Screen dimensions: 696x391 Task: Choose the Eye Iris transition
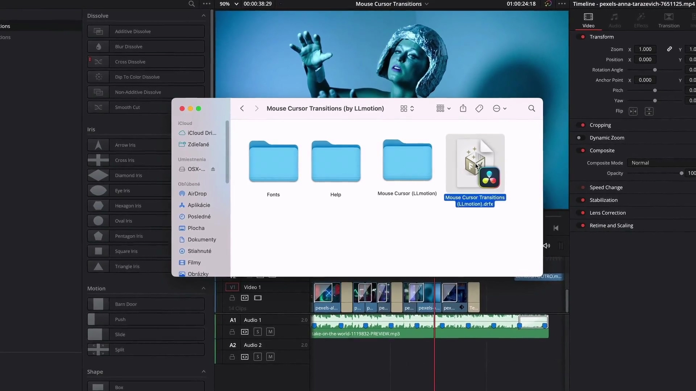pyautogui.click(x=129, y=191)
